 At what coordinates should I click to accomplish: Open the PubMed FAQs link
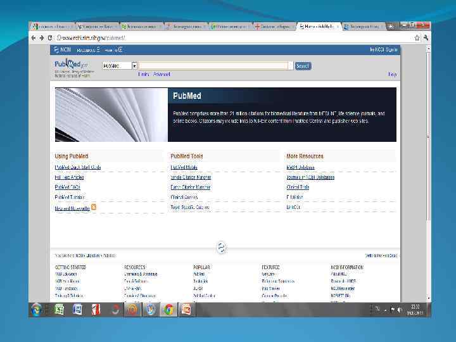pyautogui.click(x=68, y=187)
